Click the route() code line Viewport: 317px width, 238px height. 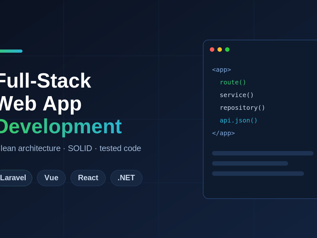pyautogui.click(x=233, y=82)
